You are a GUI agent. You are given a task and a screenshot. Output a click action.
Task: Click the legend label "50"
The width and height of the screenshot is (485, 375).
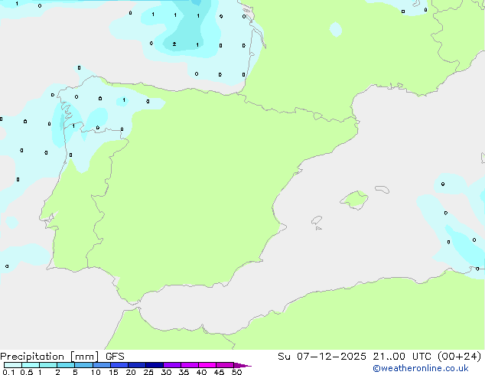tap(236, 372)
